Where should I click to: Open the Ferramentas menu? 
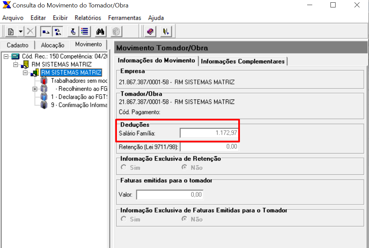coord(124,18)
